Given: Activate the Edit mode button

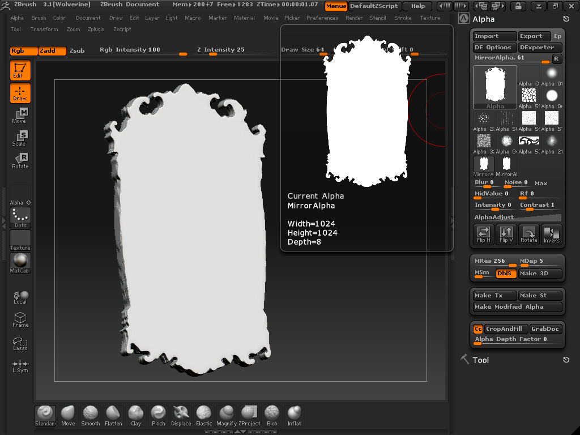Looking at the screenshot, I should (x=20, y=70).
